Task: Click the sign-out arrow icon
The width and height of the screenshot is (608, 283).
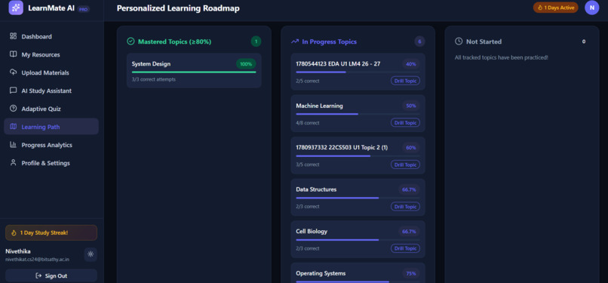Action: pos(38,275)
